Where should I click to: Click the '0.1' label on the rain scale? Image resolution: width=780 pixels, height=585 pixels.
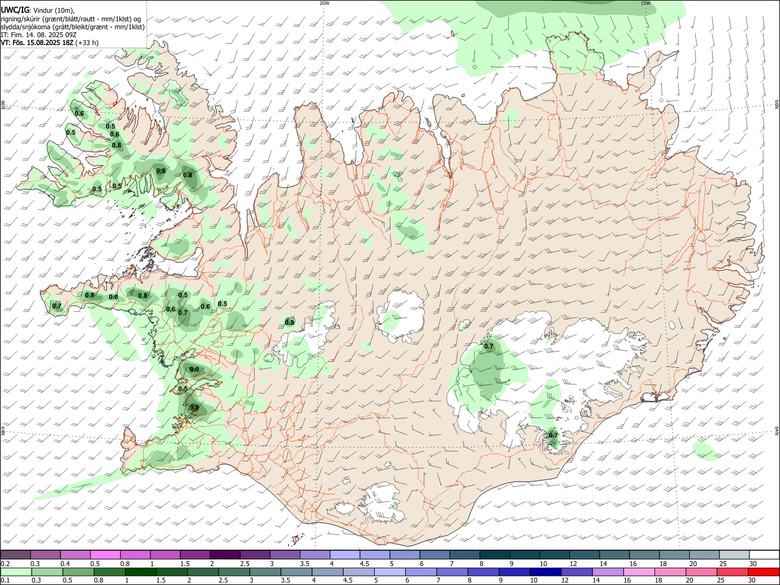5,581
